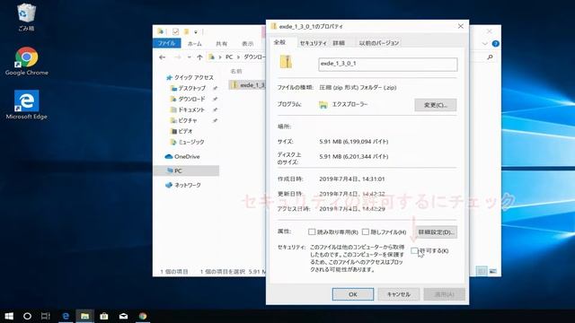Open the ファイル menu in Explorer
Screen dimensions: 575x323
[166, 43]
